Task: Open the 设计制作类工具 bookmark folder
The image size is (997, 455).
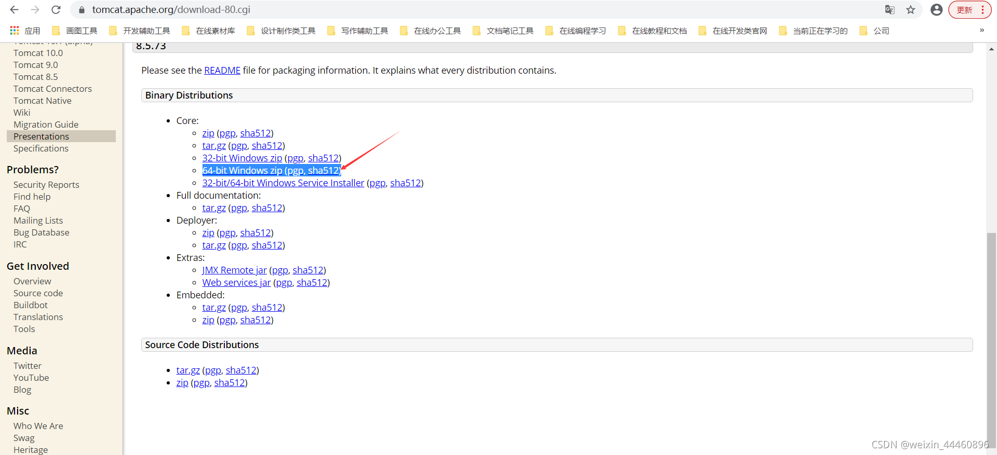Action: [281, 31]
